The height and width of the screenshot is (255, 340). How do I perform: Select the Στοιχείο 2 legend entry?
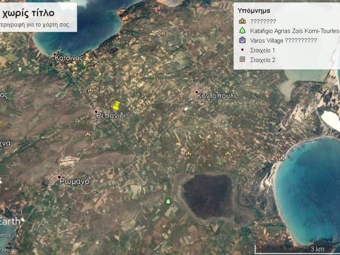[x=262, y=60]
